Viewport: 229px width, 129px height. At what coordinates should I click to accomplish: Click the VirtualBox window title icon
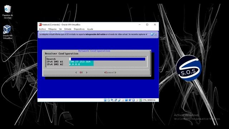tap(40, 25)
